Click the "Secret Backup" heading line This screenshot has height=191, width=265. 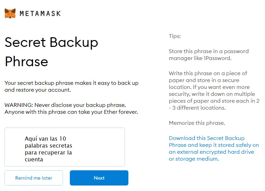pos(51,42)
